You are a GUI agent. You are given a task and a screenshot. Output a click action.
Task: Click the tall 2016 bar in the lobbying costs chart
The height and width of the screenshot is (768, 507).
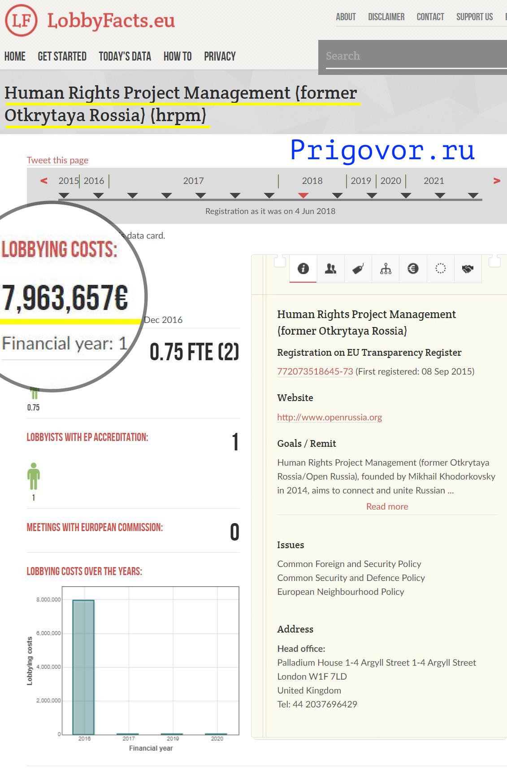pos(83,667)
